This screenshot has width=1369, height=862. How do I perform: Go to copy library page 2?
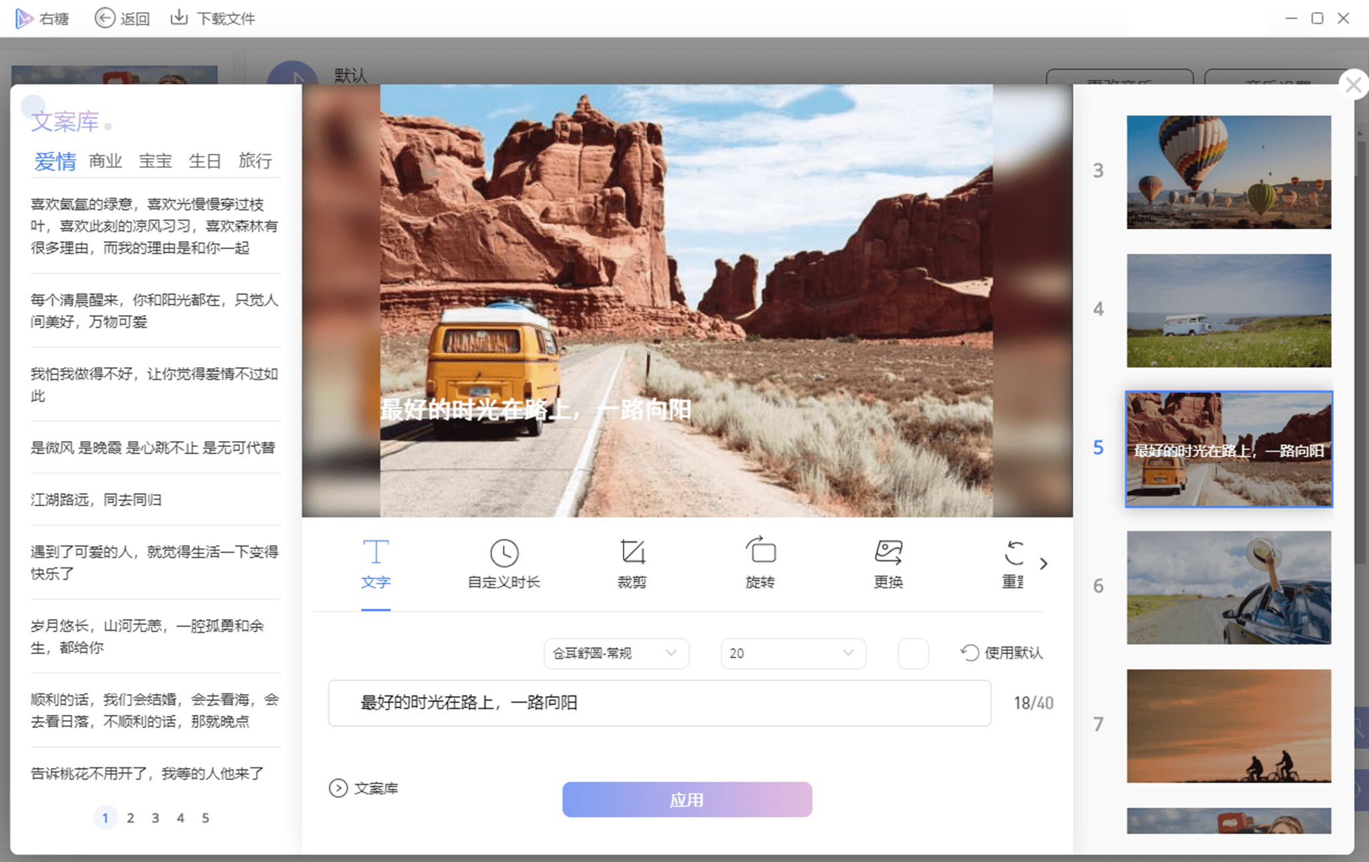click(130, 817)
